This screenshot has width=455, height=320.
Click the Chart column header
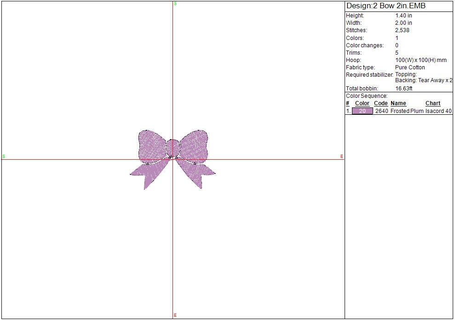(x=432, y=103)
